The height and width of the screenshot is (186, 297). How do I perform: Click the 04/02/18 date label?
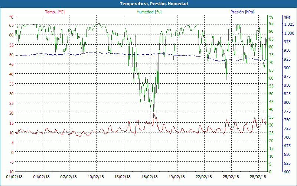(x=42, y=177)
